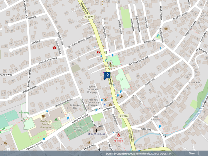Click the bank icon near Raiffeisenplatz
The height and width of the screenshot is (156, 208).
pyautogui.click(x=166, y=29)
